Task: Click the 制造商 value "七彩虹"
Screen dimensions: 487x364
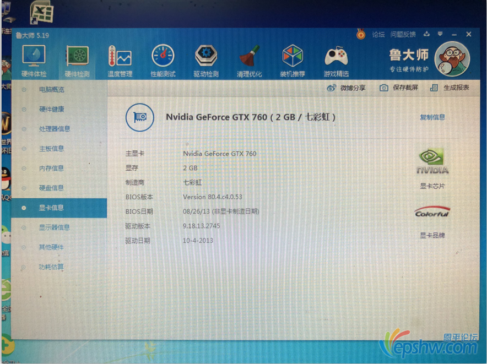Action: click(192, 182)
